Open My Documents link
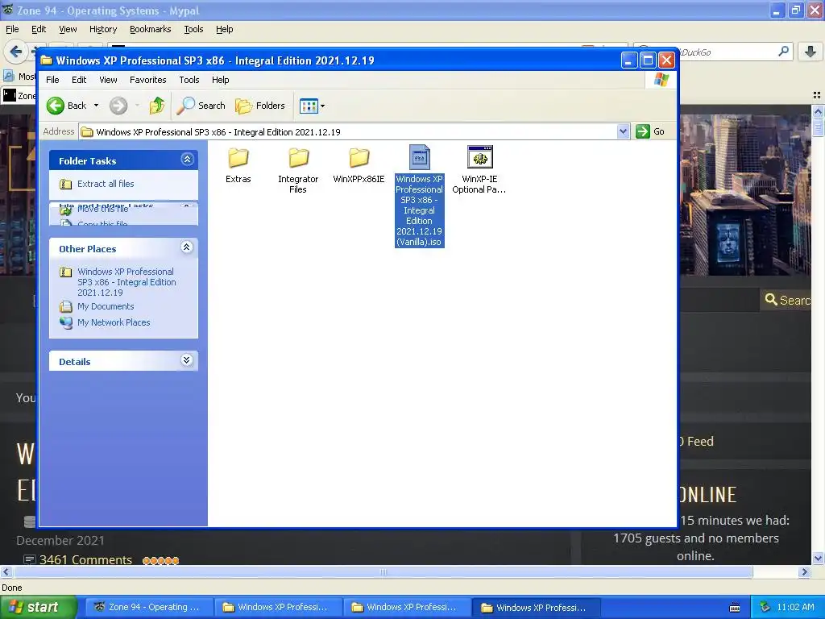 (106, 306)
